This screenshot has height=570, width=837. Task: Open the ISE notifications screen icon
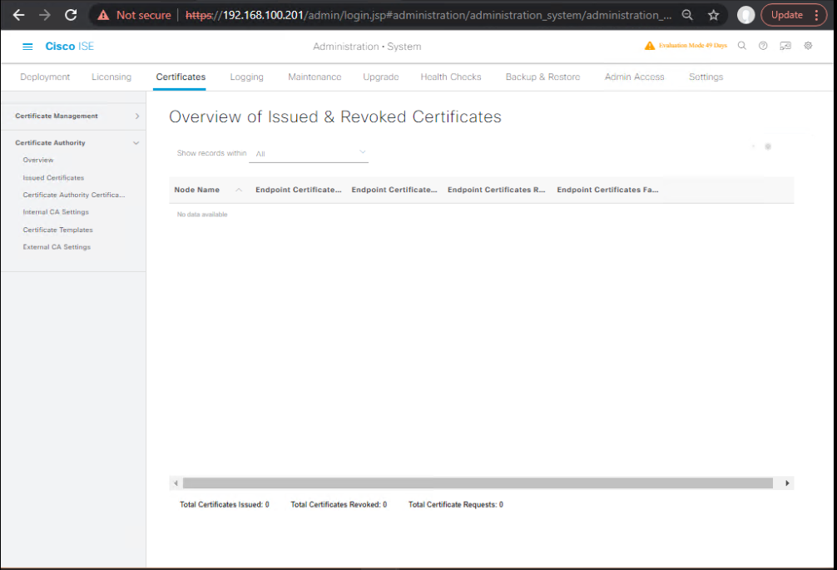[785, 46]
